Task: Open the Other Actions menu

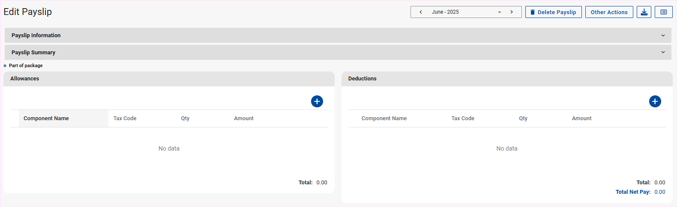Action: (x=609, y=12)
